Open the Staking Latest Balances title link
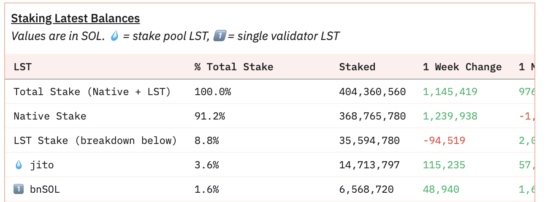Image resolution: width=548 pixels, height=202 pixels. 75,19
